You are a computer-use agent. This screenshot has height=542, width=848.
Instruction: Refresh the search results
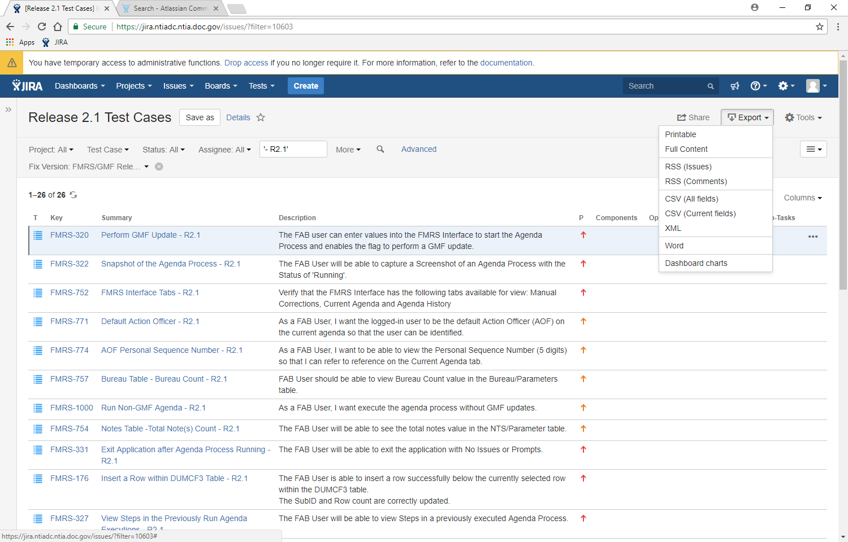click(73, 195)
